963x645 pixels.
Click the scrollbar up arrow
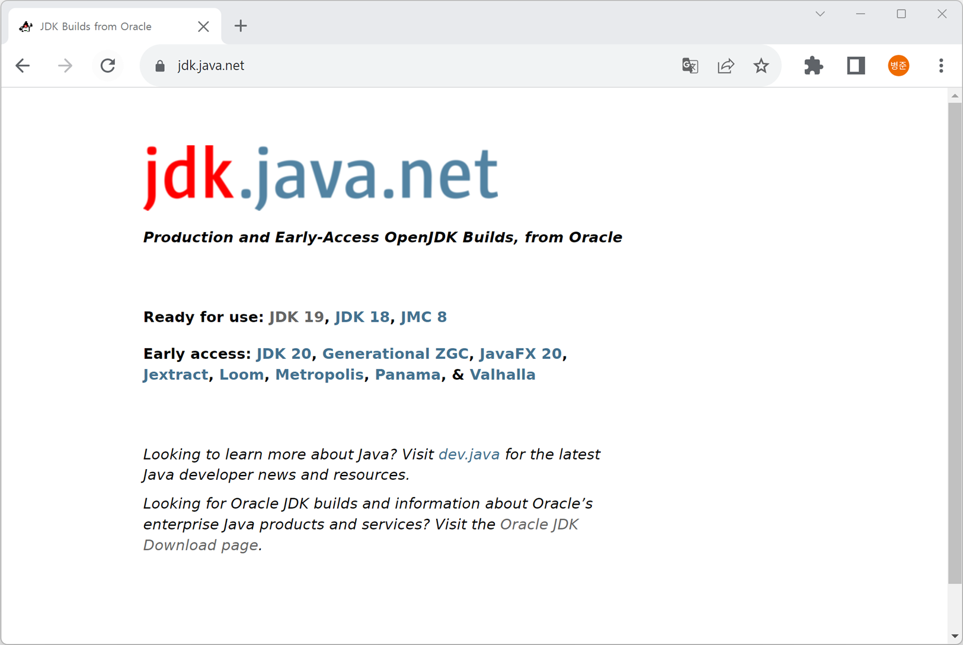955,95
